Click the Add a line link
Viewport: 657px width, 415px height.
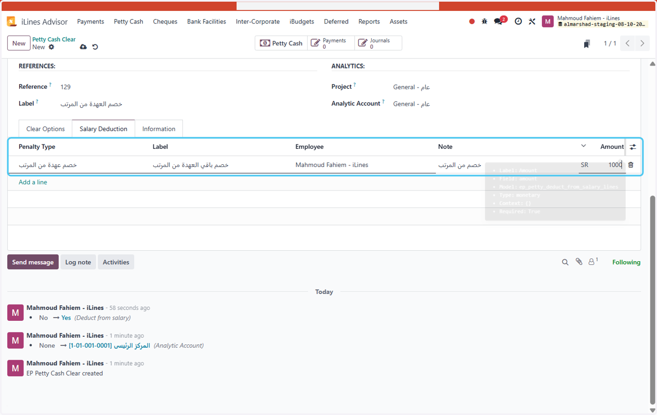tap(33, 182)
